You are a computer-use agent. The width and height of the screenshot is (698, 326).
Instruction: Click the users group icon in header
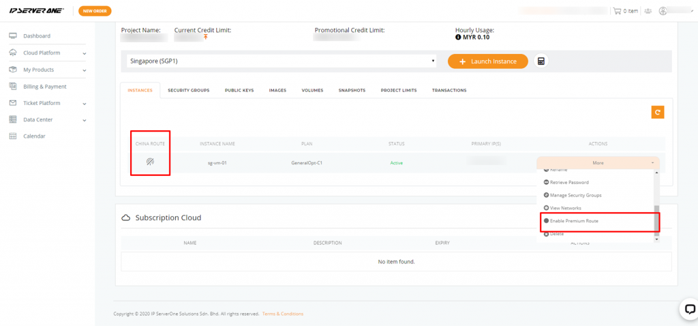click(648, 11)
